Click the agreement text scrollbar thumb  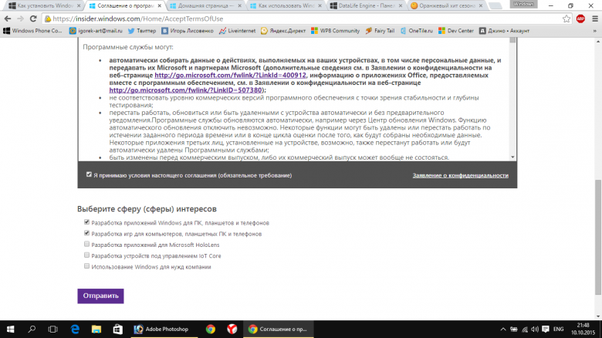click(512, 40)
